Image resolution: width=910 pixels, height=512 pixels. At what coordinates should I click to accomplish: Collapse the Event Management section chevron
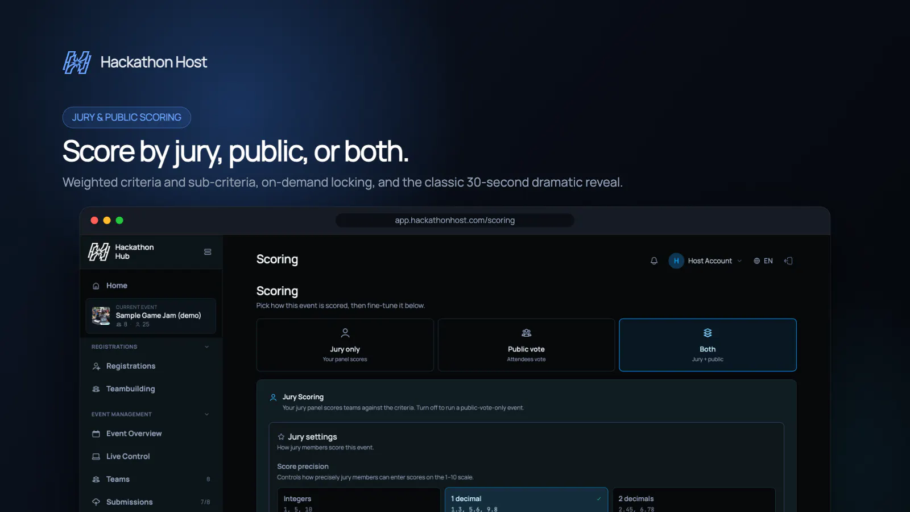(207, 414)
